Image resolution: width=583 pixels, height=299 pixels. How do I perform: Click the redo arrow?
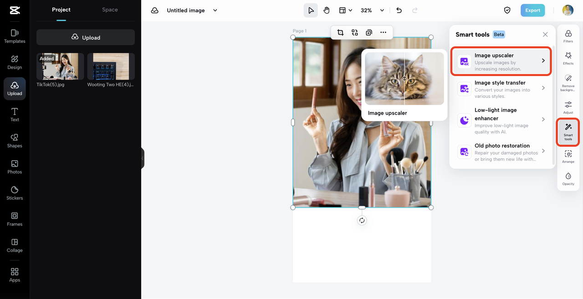click(x=414, y=10)
